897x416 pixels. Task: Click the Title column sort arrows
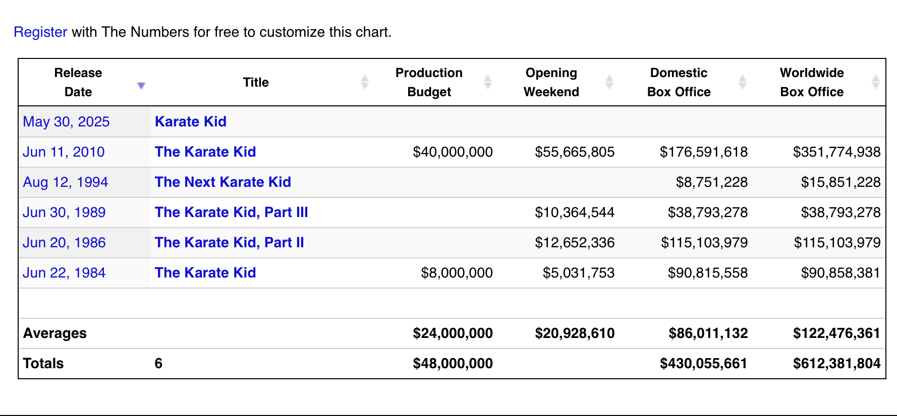[365, 82]
